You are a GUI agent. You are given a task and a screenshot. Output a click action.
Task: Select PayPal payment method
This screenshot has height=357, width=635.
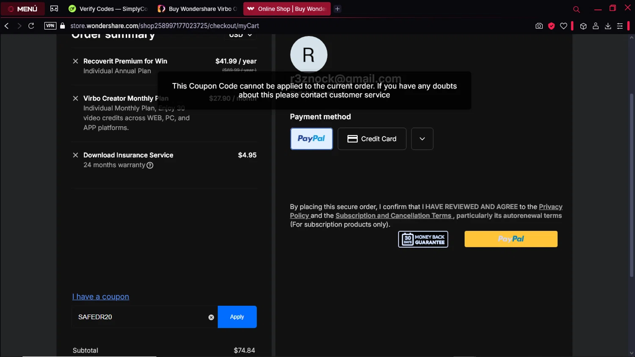(312, 138)
